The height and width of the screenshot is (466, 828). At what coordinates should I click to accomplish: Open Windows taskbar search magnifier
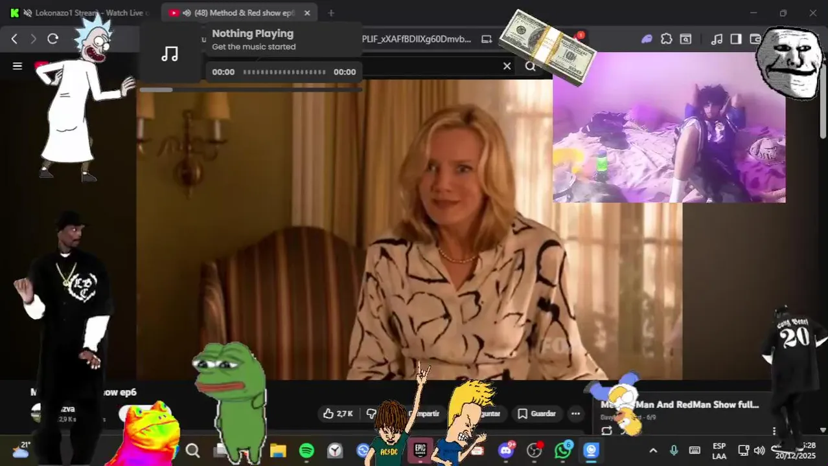point(192,450)
